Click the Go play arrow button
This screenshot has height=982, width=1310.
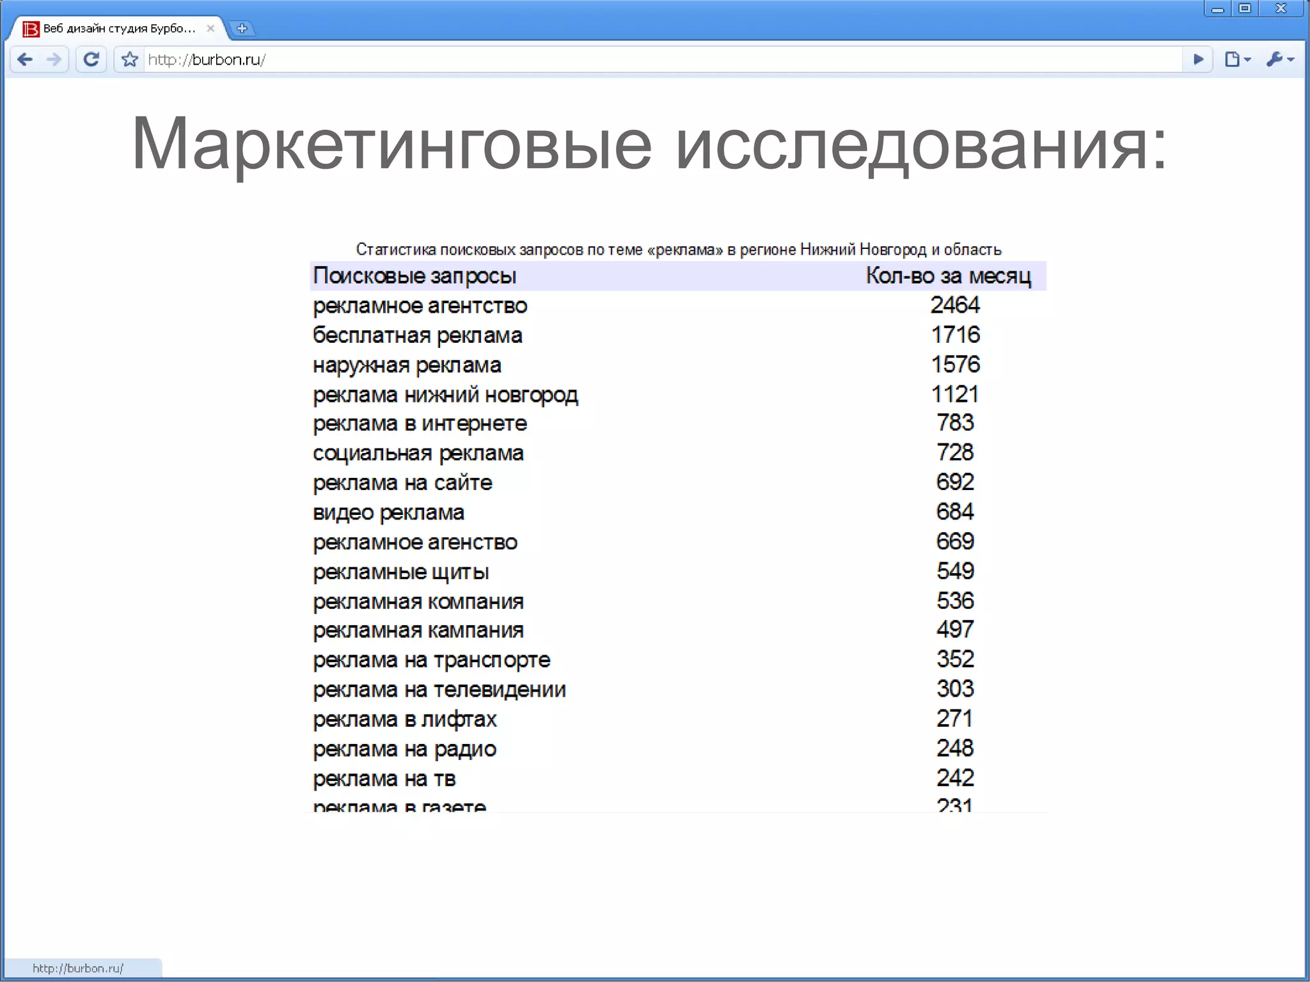pyautogui.click(x=1198, y=59)
